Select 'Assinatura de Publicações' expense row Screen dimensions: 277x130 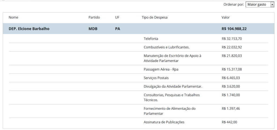pos(164,122)
